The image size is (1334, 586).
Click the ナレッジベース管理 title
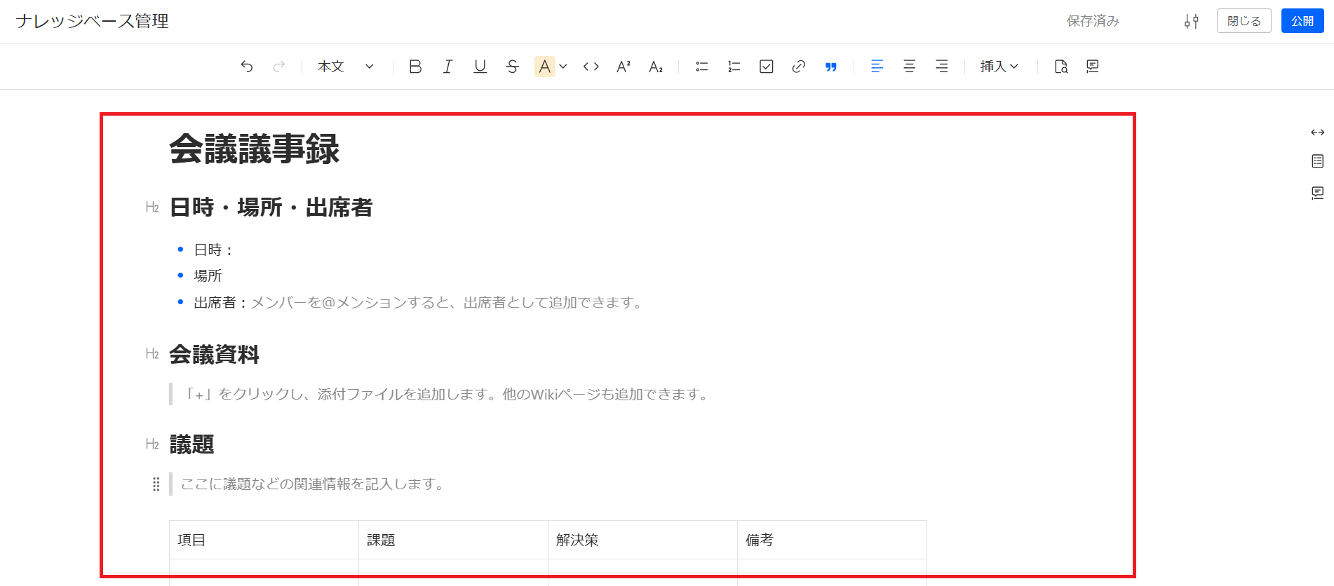92,21
